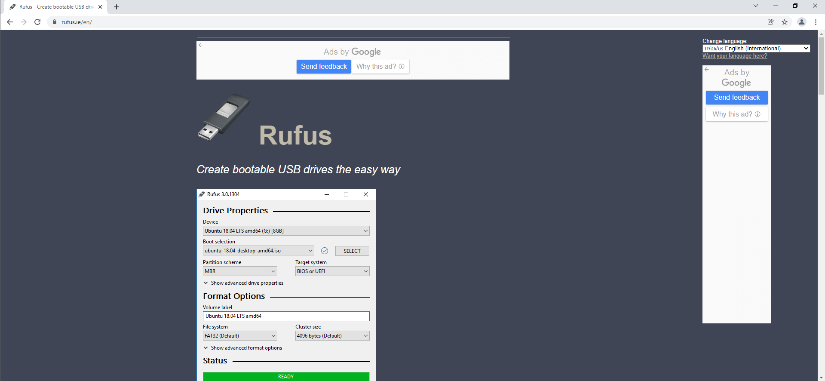Click Why this ad? in top banner
This screenshot has height=381, width=825.
[x=380, y=67]
